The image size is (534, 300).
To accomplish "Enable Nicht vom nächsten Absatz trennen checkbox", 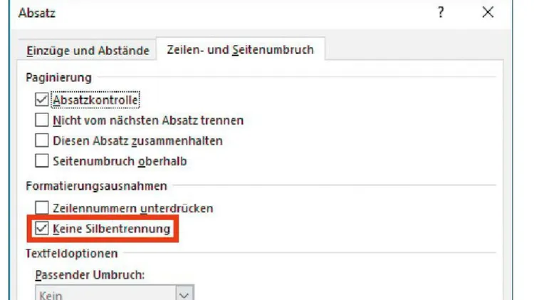I will pos(41,120).
